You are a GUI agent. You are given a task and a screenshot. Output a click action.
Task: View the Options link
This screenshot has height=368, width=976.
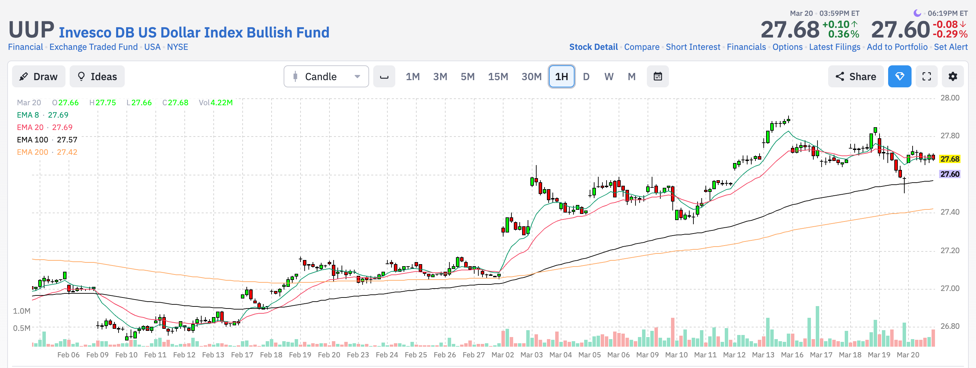pyautogui.click(x=788, y=47)
